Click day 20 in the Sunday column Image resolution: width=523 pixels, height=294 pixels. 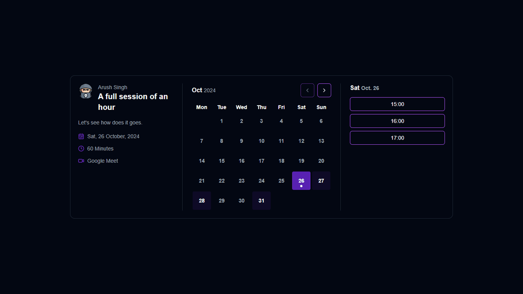(321, 161)
